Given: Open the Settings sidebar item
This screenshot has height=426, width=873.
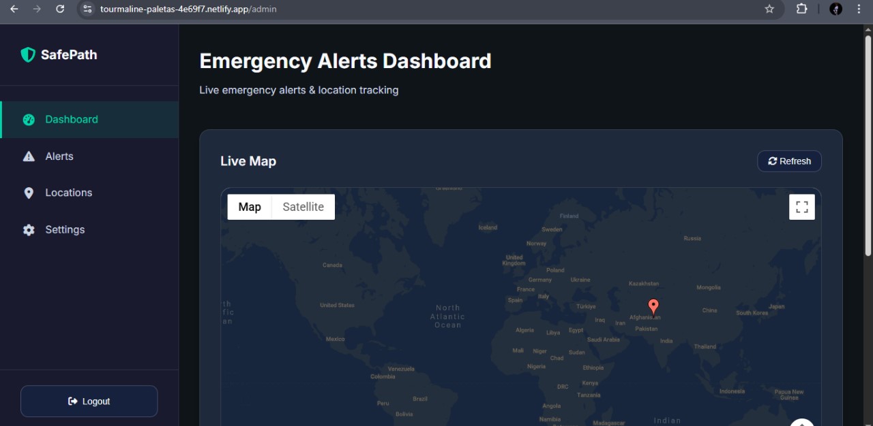Looking at the screenshot, I should tap(89, 230).
